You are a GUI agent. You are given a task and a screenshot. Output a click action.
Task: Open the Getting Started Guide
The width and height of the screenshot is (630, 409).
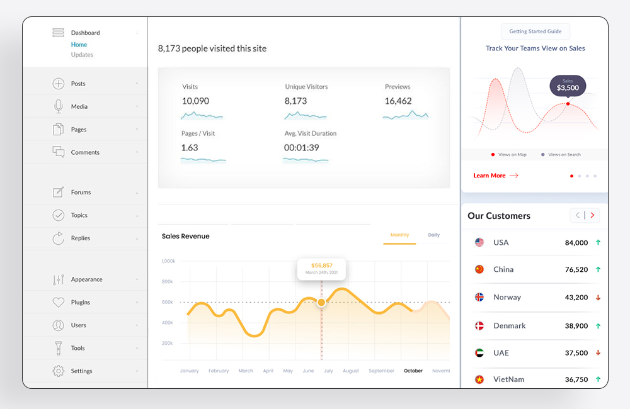pyautogui.click(x=535, y=31)
